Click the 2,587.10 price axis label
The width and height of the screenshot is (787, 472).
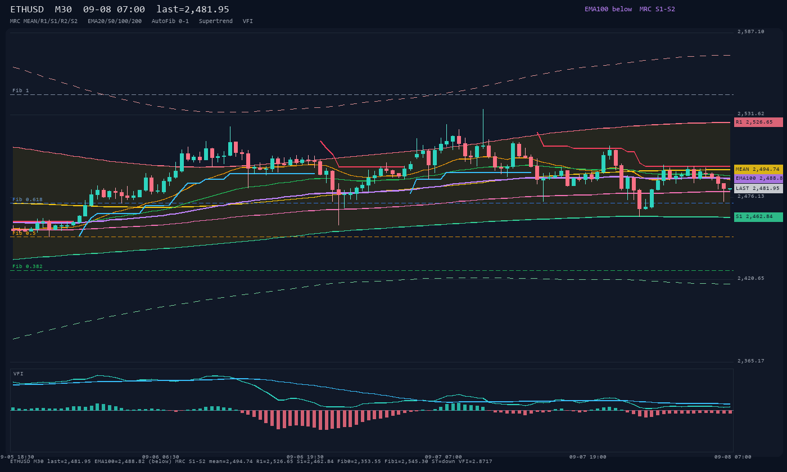(x=751, y=31)
